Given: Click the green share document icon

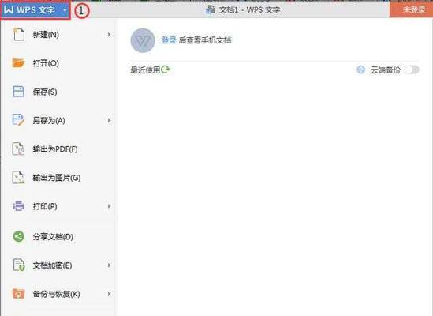Looking at the screenshot, I should click(x=18, y=236).
